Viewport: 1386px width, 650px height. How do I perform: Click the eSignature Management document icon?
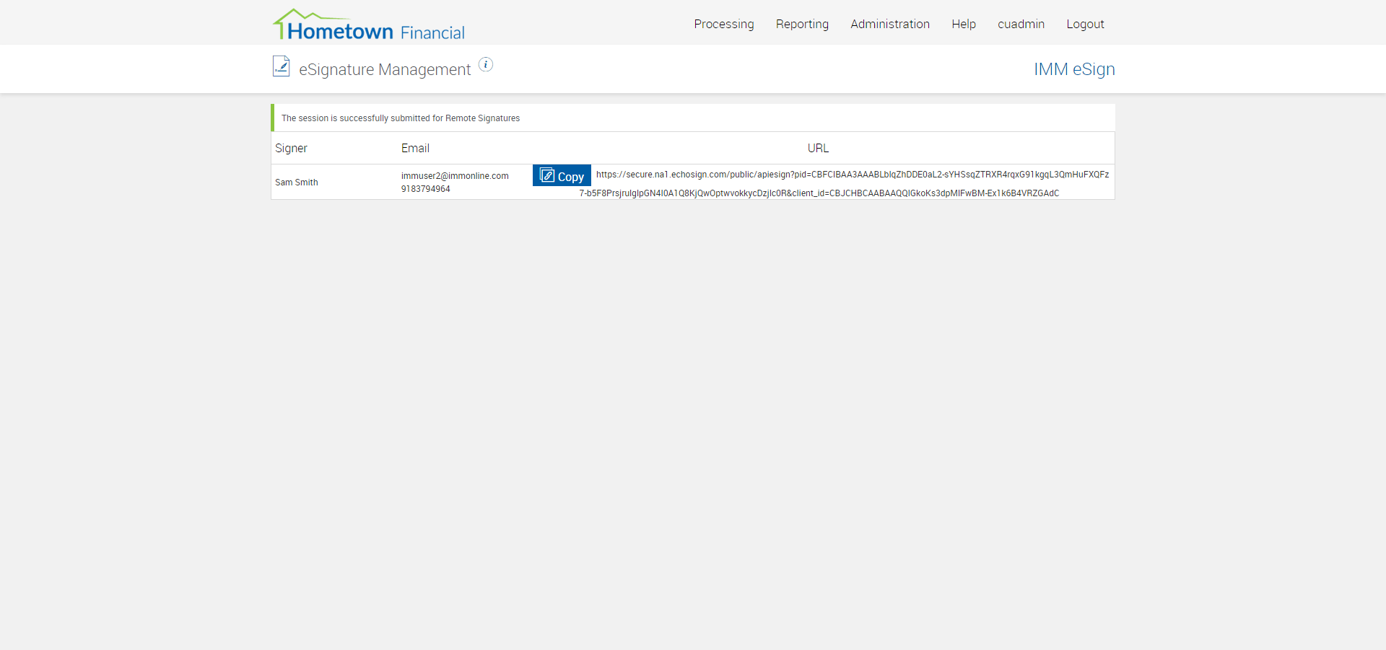(x=281, y=66)
